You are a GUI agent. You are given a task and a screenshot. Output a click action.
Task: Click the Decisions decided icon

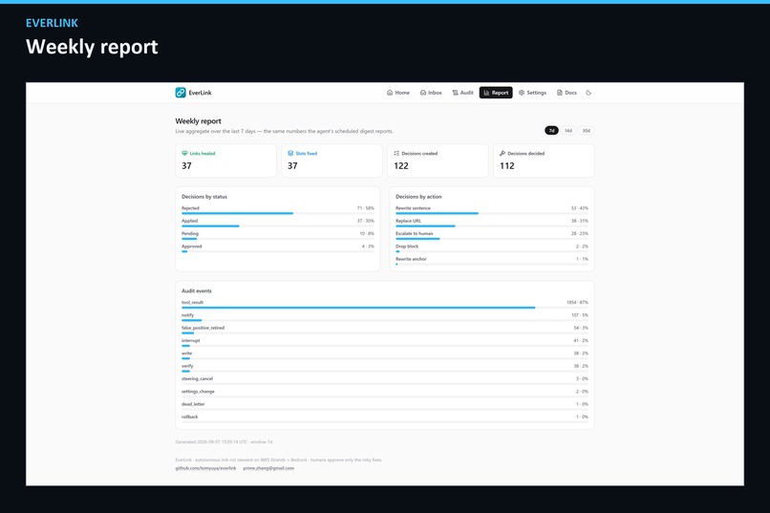point(503,153)
